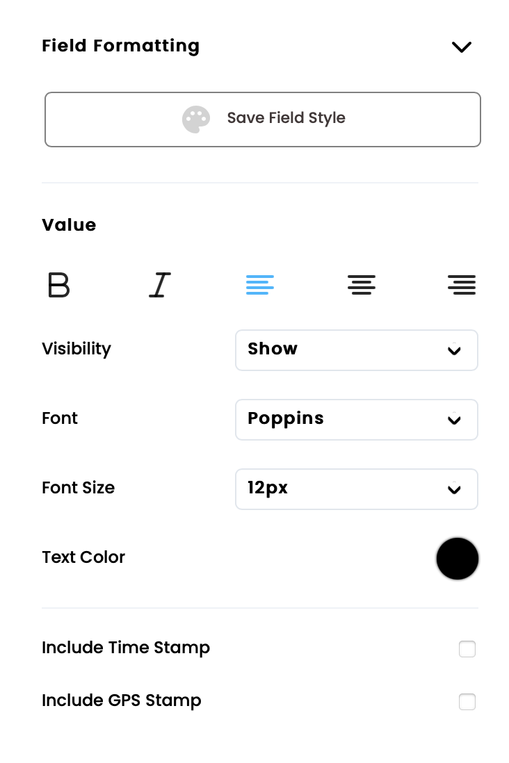Click the palette icon beside Save Field Style
This screenshot has height=763, width=509.
(x=196, y=120)
